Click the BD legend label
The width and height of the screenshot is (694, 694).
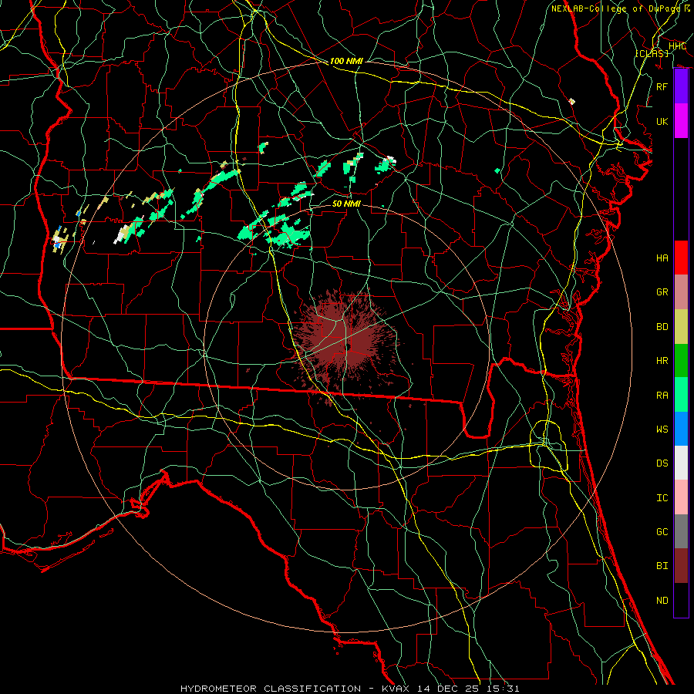(662, 327)
